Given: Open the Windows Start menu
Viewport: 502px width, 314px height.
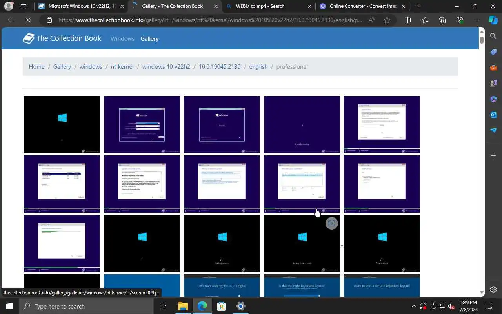Looking at the screenshot, I should tap(9, 306).
